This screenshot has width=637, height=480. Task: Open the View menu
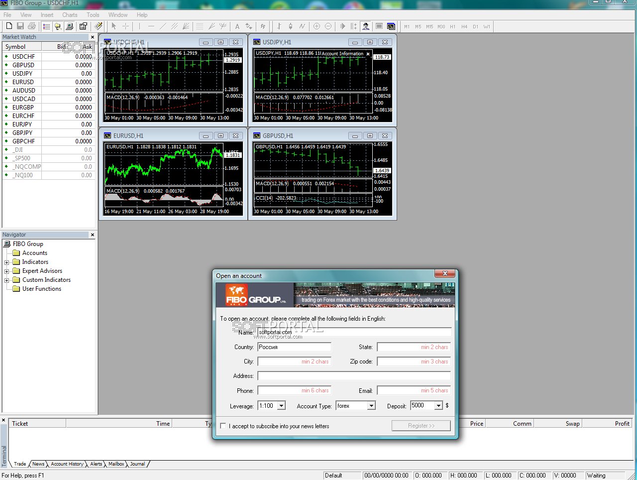point(26,15)
